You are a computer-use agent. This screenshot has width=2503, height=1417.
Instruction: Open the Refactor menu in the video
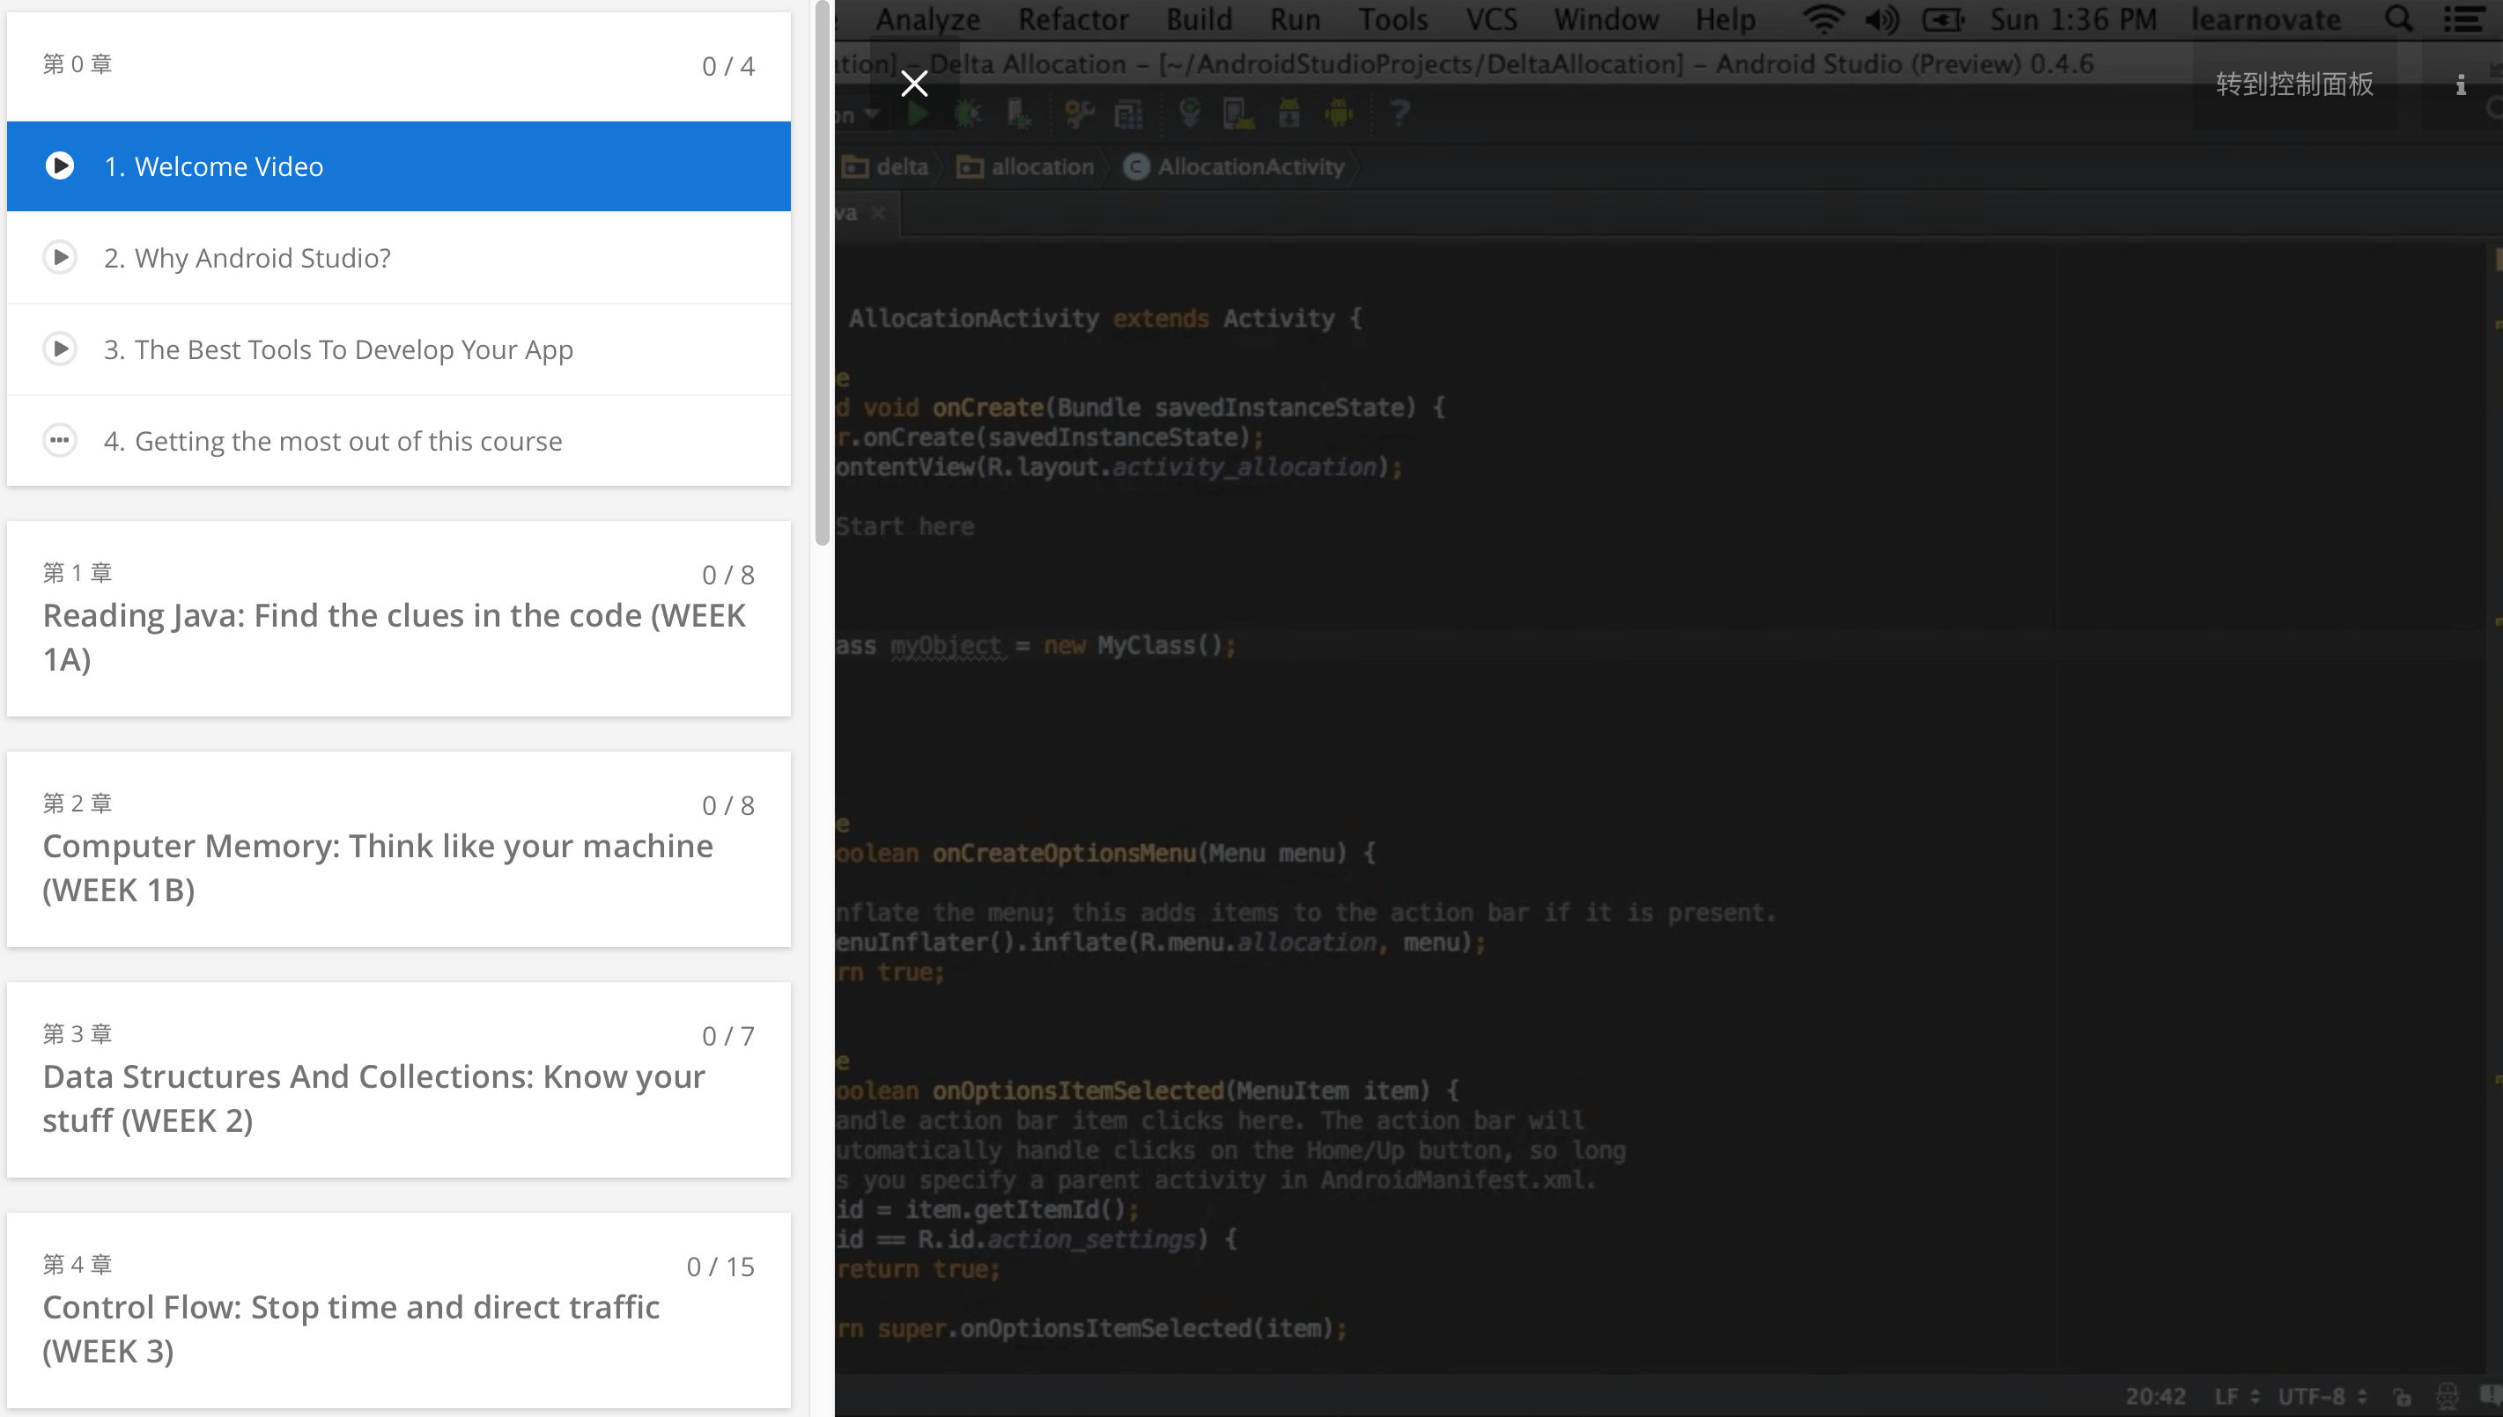[1073, 19]
